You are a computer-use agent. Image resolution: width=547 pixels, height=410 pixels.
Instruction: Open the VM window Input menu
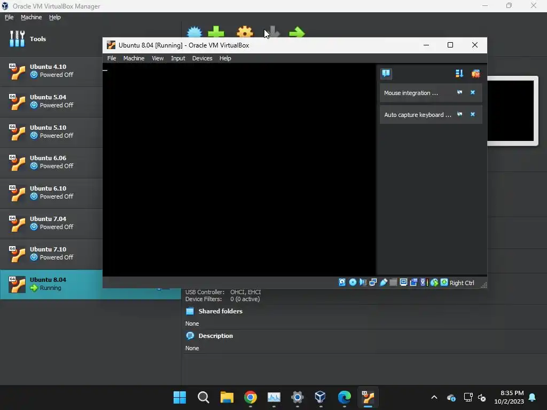[178, 58]
